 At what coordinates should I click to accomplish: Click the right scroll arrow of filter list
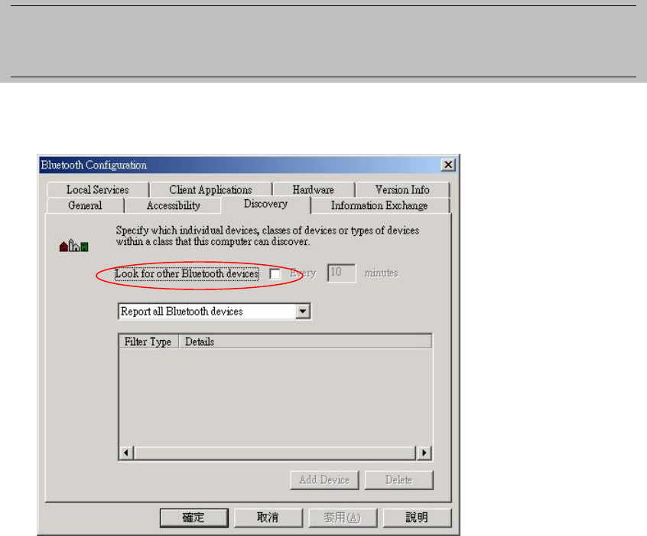(424, 453)
